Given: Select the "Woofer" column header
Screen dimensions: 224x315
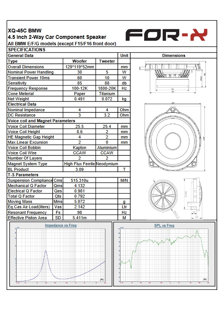Looking at the screenshot, I should tap(79, 61).
